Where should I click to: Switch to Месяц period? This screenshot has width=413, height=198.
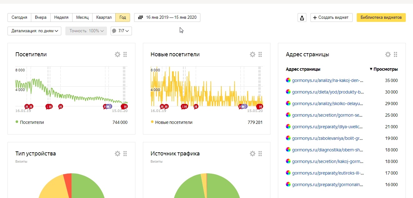coord(82,18)
